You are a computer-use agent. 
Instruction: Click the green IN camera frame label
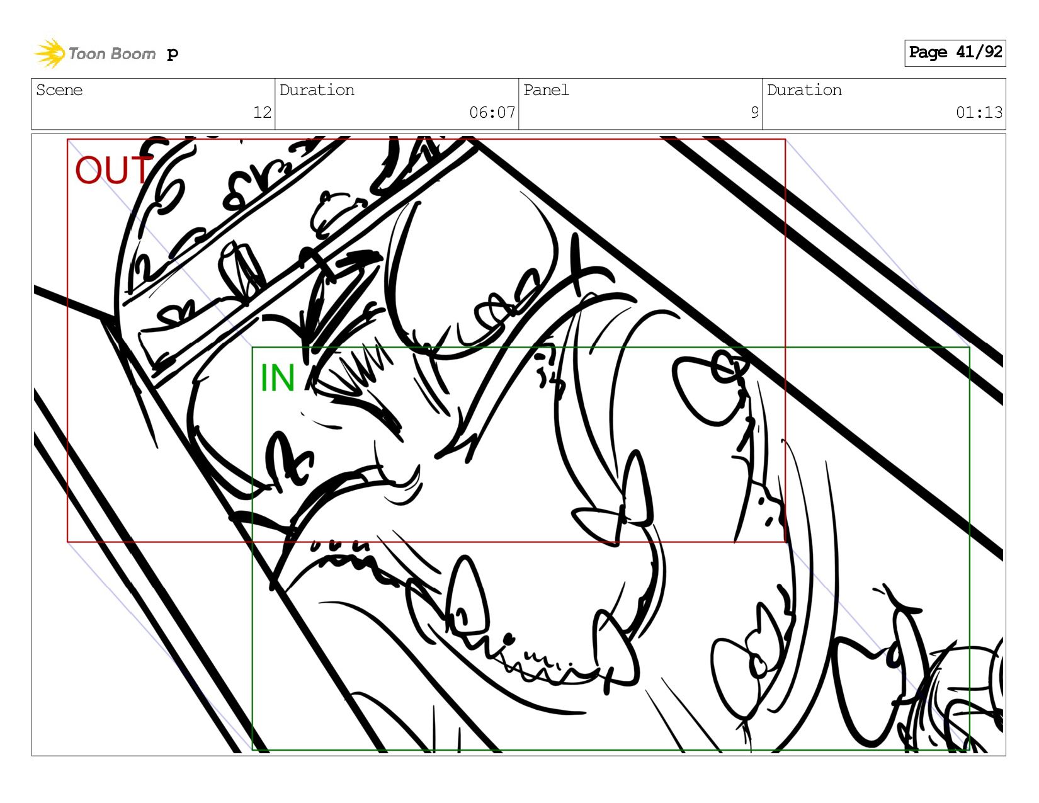click(278, 378)
